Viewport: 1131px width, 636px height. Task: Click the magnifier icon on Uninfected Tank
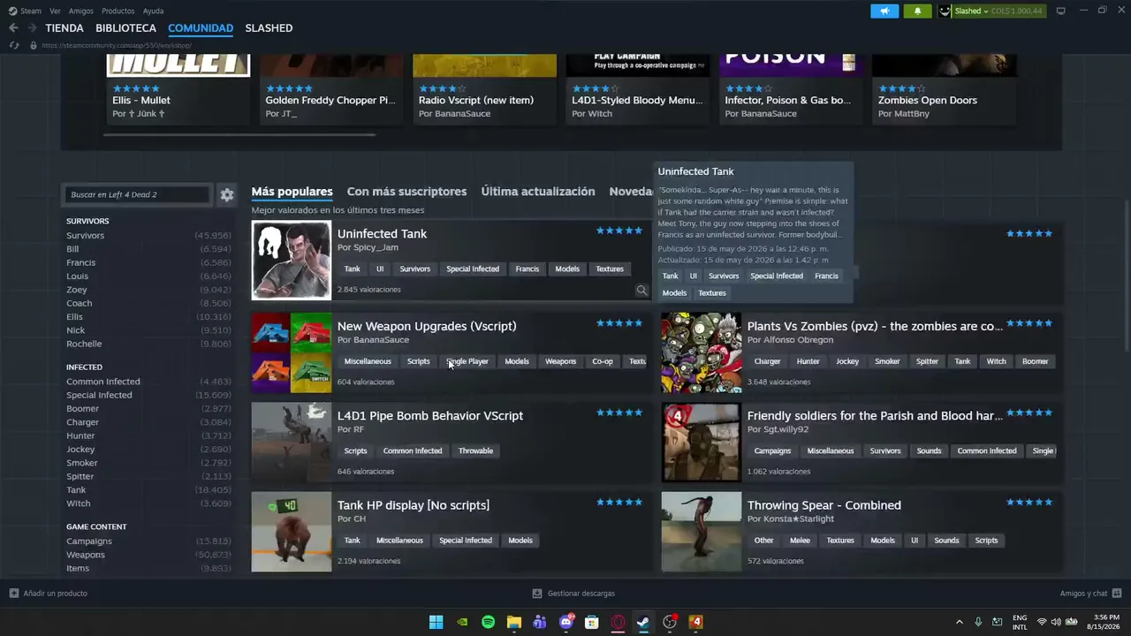tap(641, 290)
